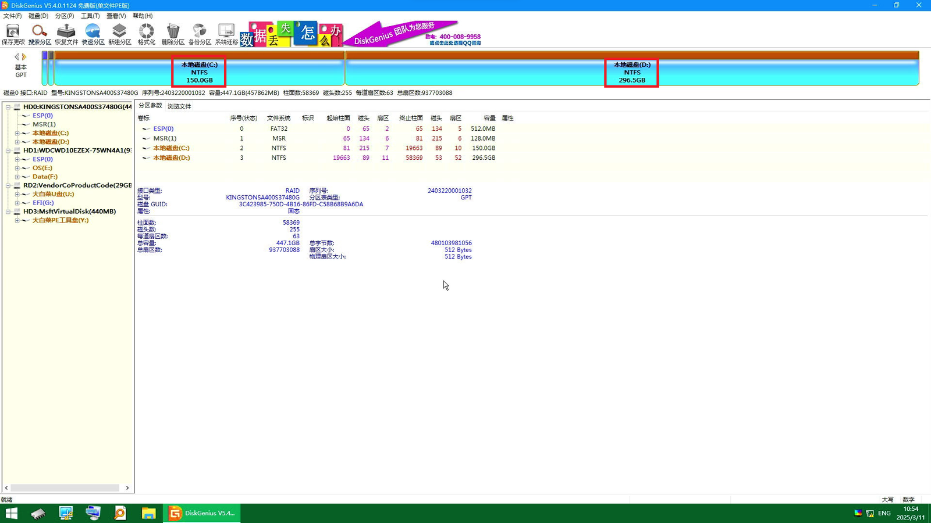Expand the 本地磁盘(D:) node in the tree

click(x=17, y=142)
